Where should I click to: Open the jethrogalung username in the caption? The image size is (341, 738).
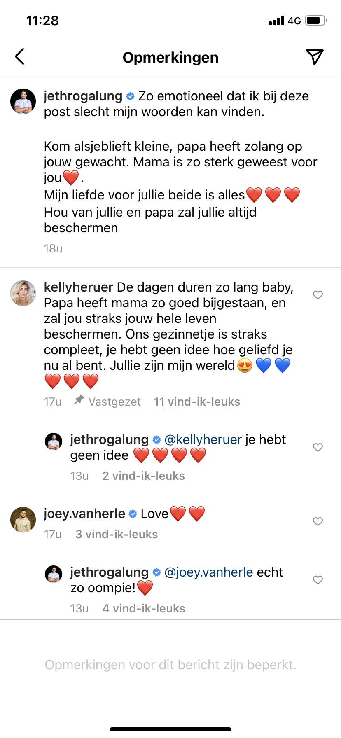83,96
